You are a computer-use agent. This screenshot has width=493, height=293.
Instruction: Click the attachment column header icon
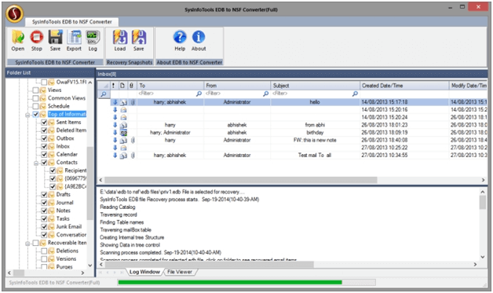point(131,86)
